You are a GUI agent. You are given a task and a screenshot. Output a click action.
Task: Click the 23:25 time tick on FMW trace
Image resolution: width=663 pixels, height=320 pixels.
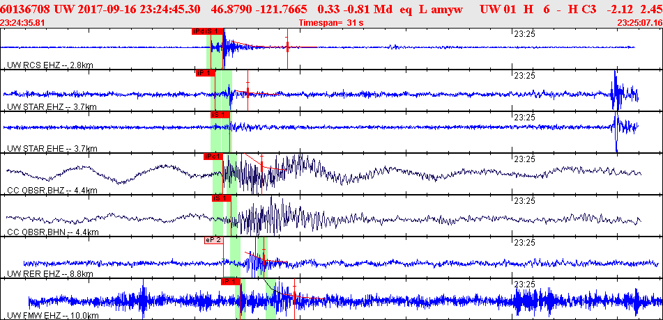524,285
